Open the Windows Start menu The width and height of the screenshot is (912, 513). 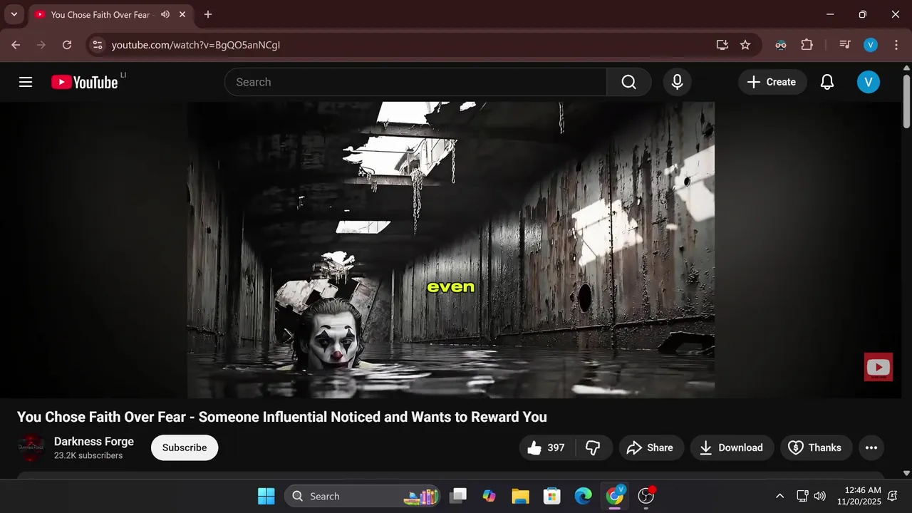266,496
